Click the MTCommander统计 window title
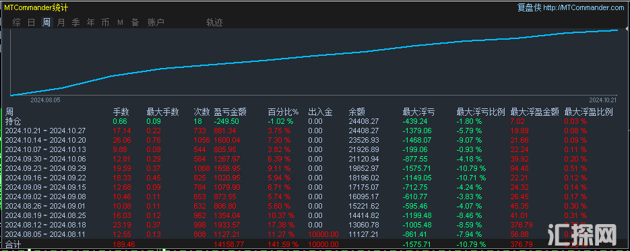Screen dimensions: 630x251 tap(36, 7)
